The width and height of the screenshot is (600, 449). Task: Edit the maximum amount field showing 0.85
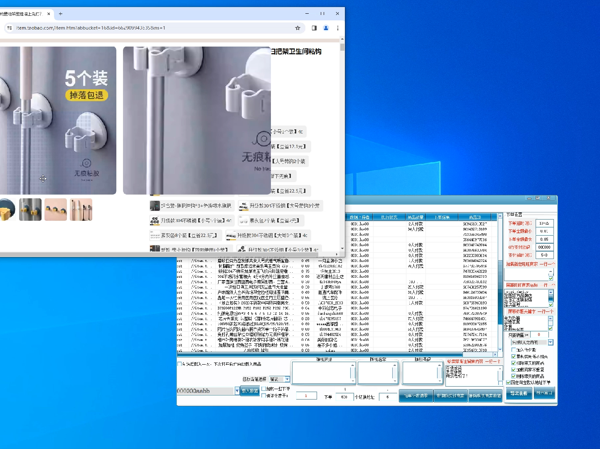[x=544, y=239]
